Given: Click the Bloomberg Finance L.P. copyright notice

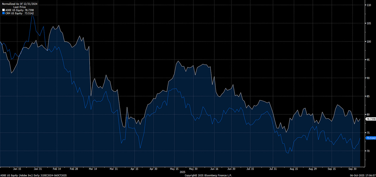Looking at the screenshot, I should (x=208, y=175).
